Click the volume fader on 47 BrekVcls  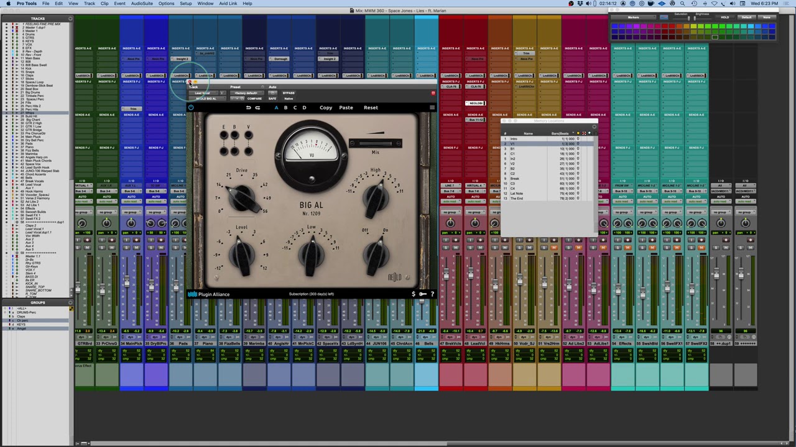[446, 274]
